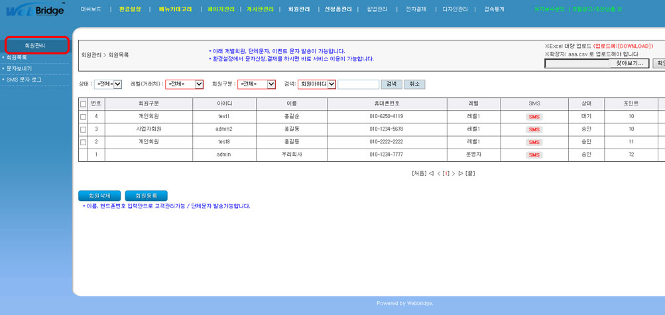Click the 아이디 column header
The width and height of the screenshot is (665, 315).
[224, 104]
